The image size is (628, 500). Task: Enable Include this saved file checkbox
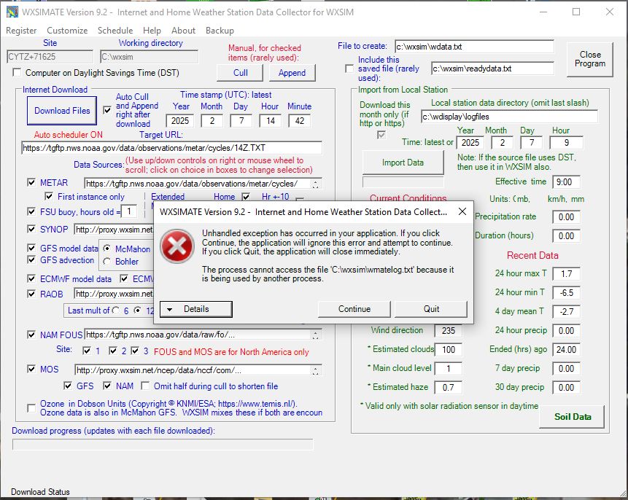[349, 69]
